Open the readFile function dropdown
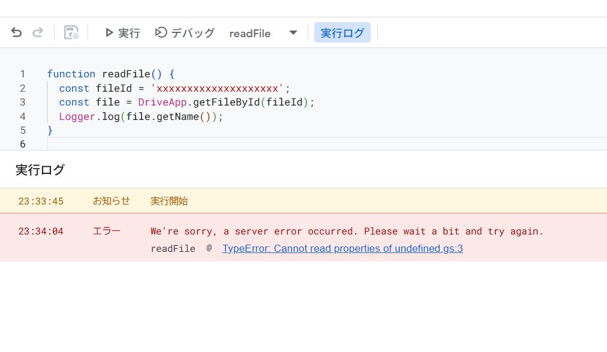Image resolution: width=607 pixels, height=352 pixels. point(293,33)
